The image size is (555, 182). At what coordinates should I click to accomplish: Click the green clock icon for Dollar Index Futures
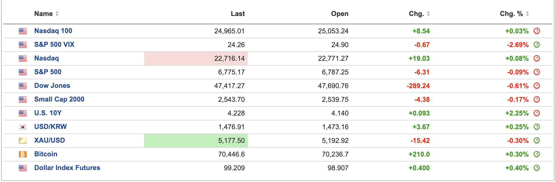click(537, 168)
